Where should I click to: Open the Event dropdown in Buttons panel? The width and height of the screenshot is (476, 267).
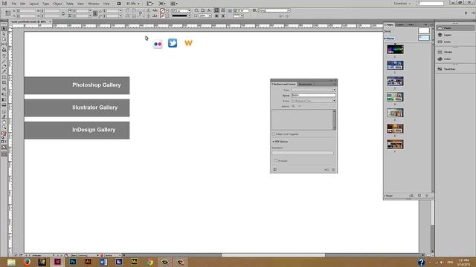313,101
